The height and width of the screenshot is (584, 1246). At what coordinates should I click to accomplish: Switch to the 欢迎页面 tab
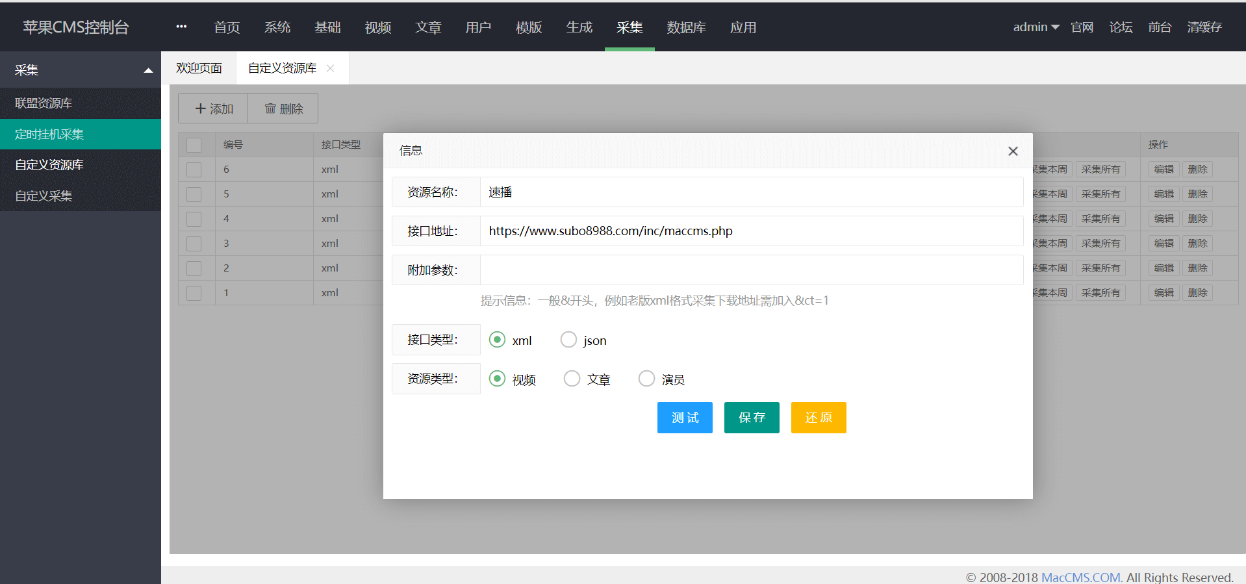coord(199,68)
